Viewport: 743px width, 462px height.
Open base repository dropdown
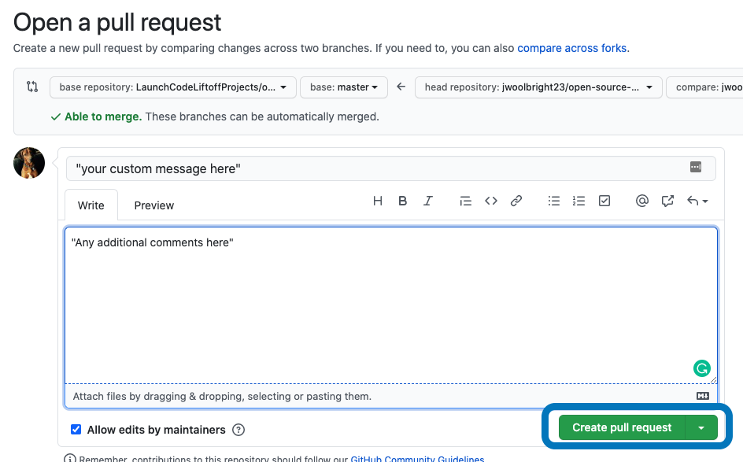pos(173,87)
